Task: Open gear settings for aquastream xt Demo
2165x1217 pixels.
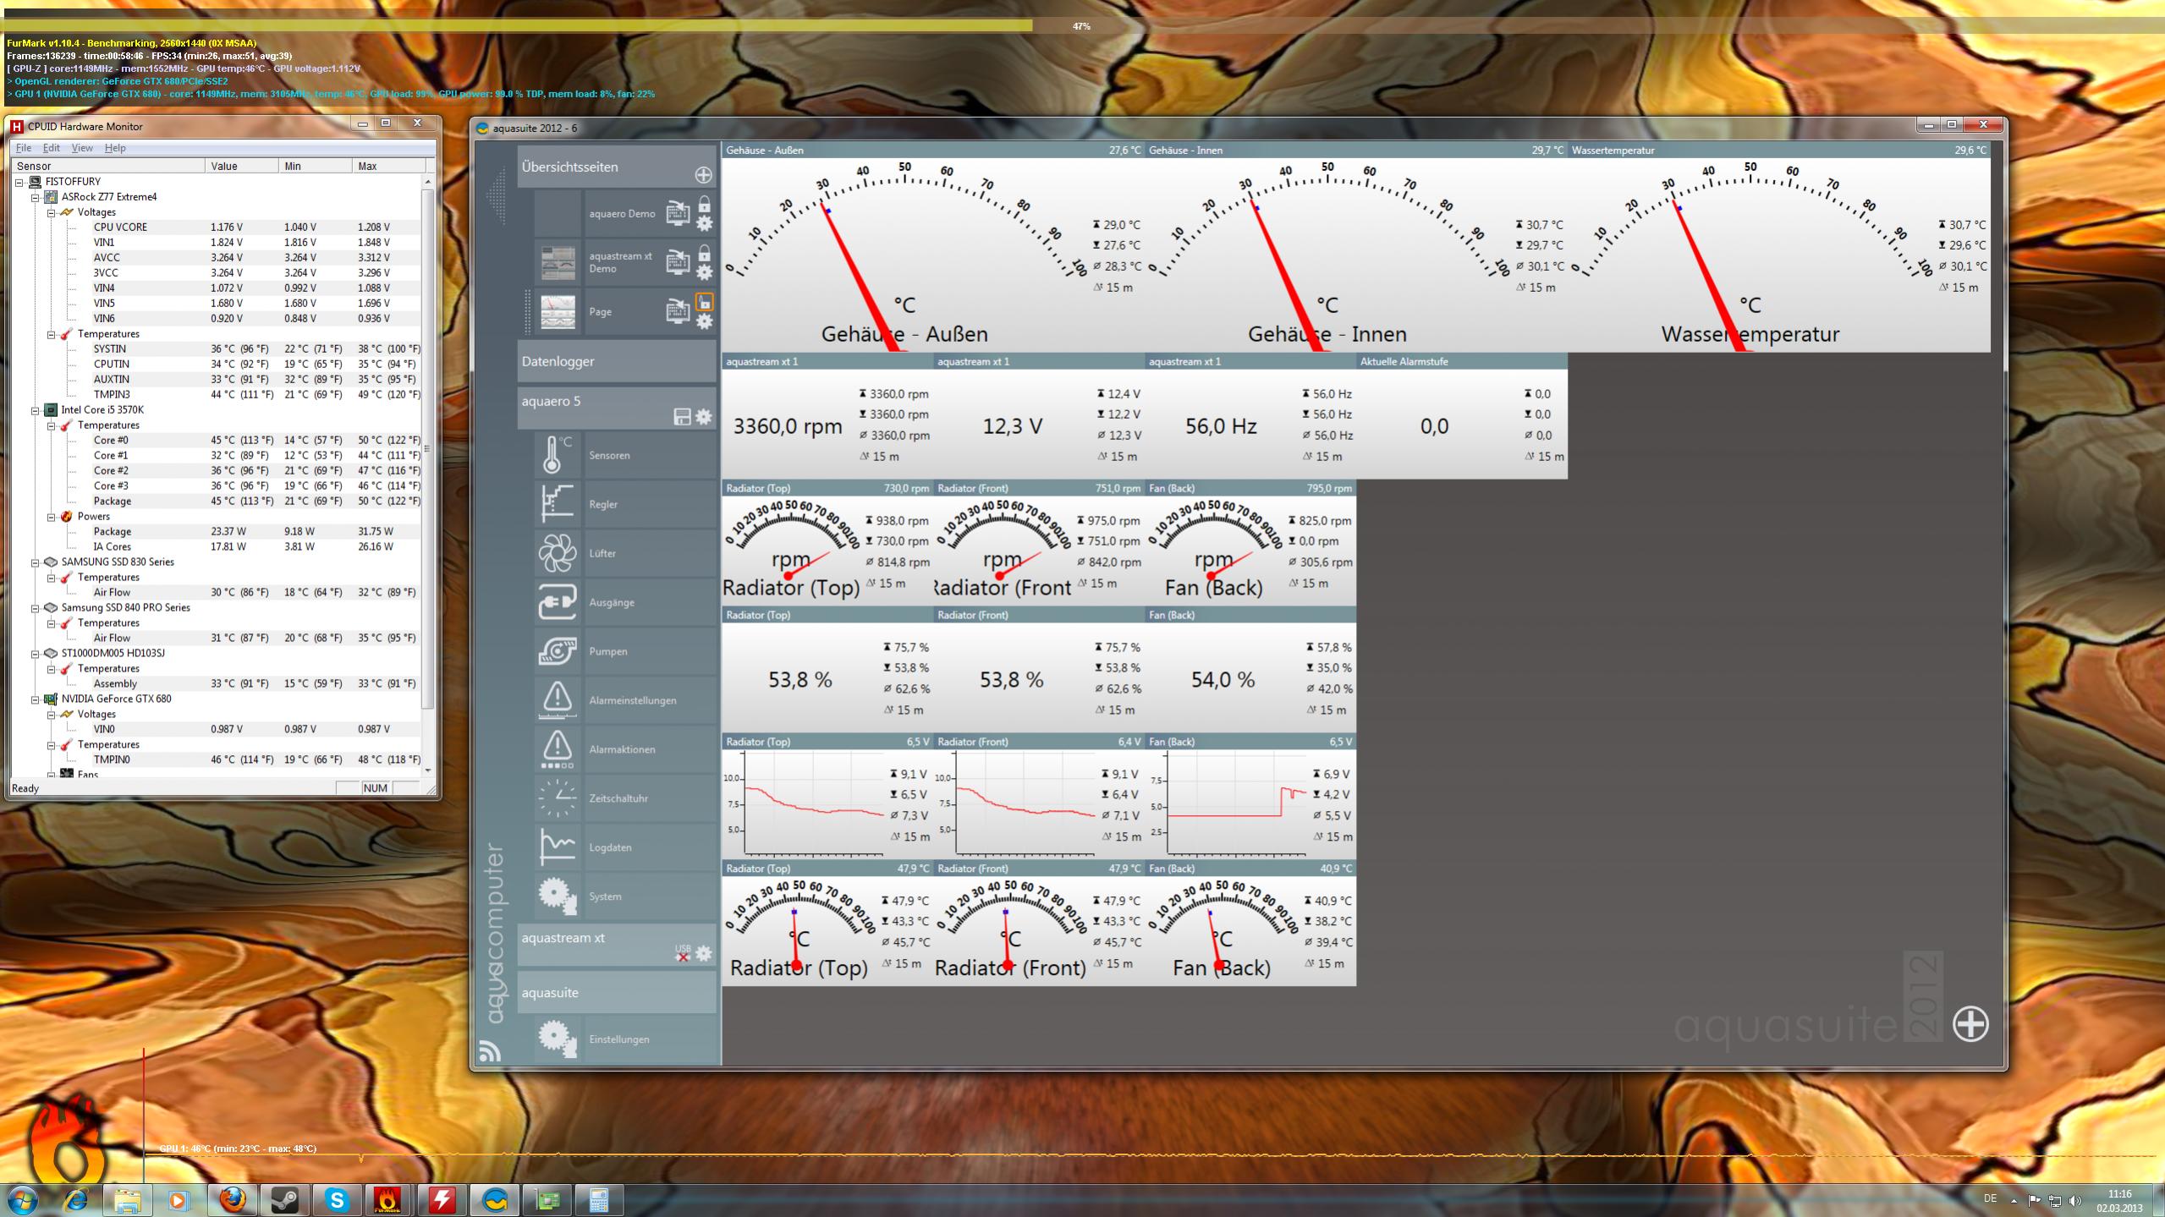Action: (704, 273)
